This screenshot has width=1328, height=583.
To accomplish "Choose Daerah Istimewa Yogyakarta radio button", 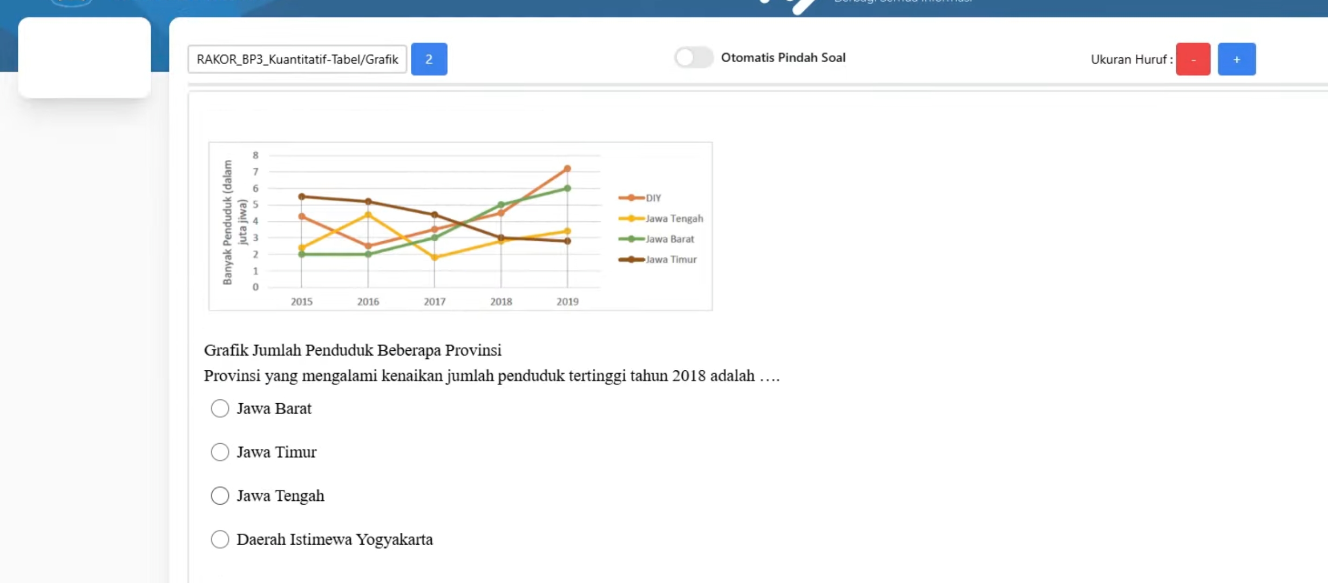I will [x=220, y=539].
